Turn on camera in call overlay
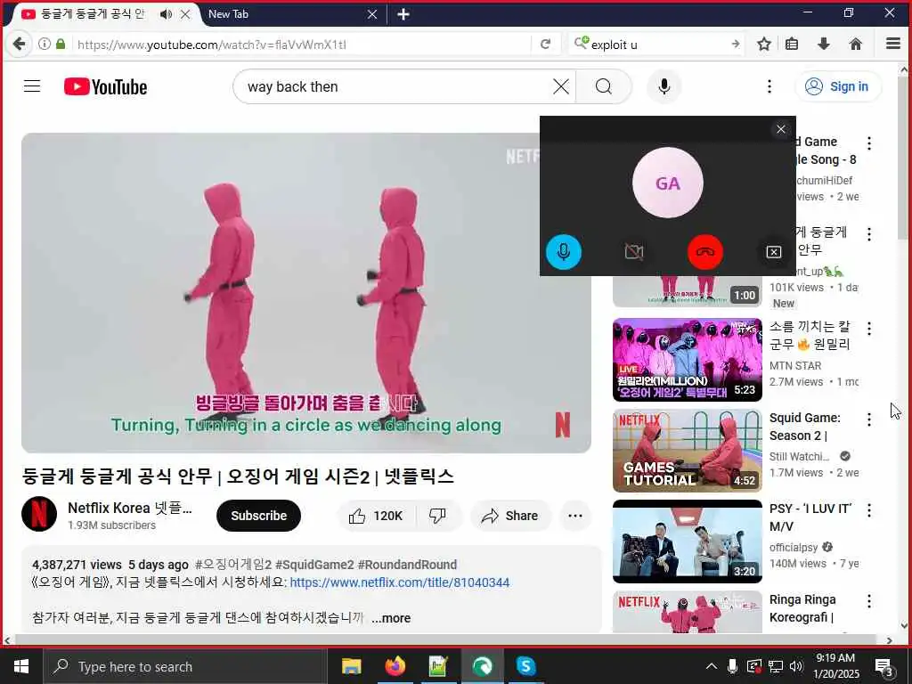 [x=634, y=252]
